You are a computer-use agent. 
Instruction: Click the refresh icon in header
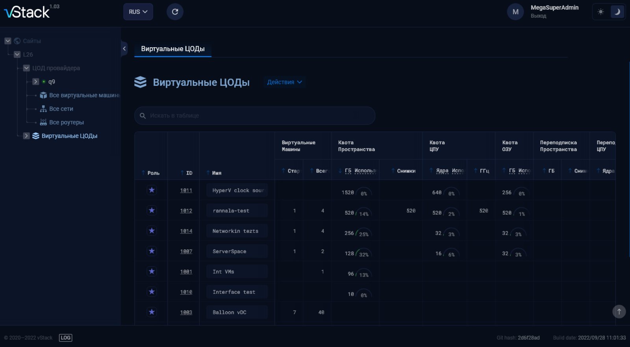pyautogui.click(x=175, y=12)
